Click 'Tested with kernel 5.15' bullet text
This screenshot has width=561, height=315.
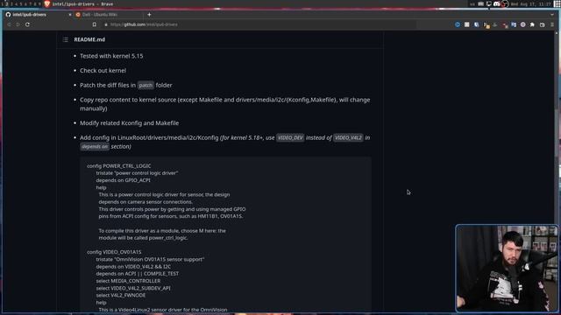pyautogui.click(x=111, y=56)
